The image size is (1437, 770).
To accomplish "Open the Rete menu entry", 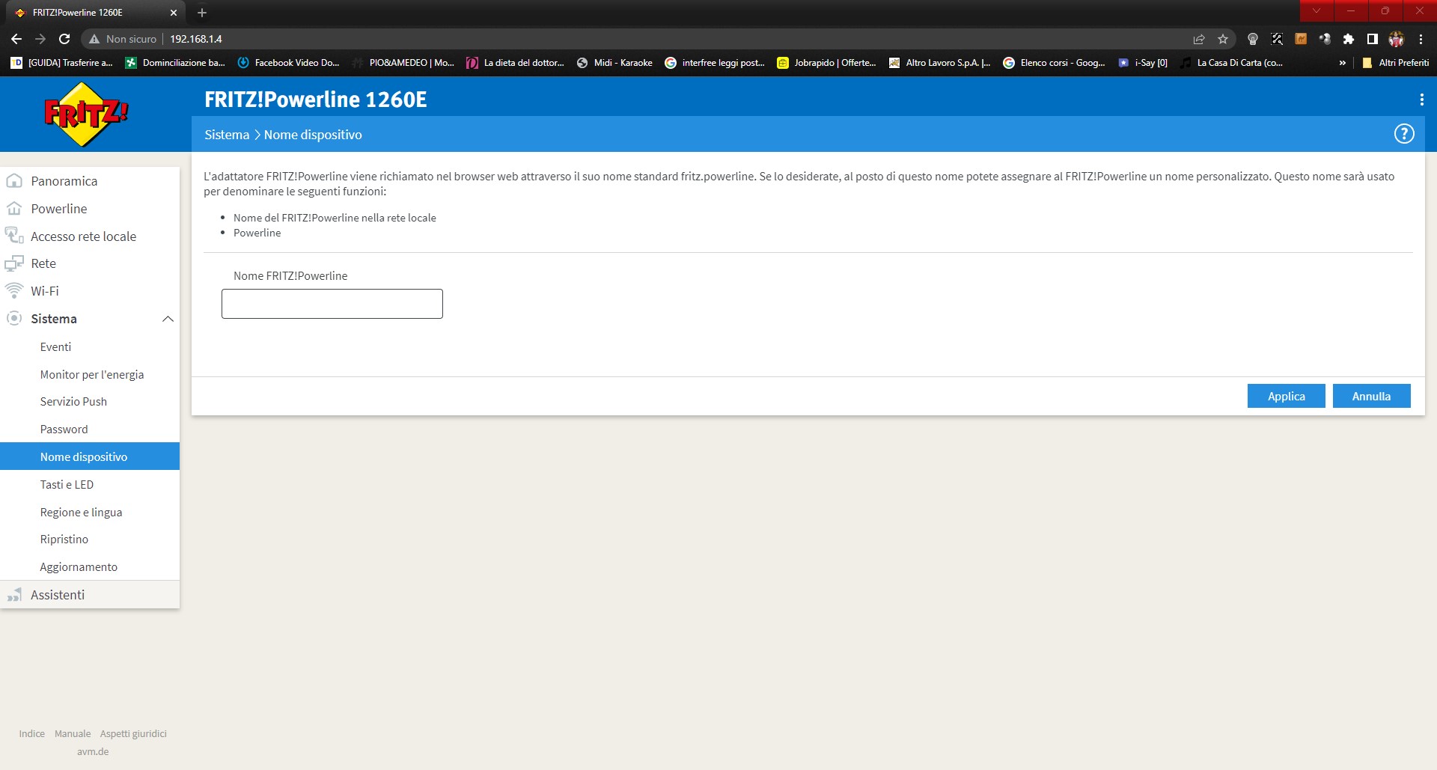I will 43,263.
